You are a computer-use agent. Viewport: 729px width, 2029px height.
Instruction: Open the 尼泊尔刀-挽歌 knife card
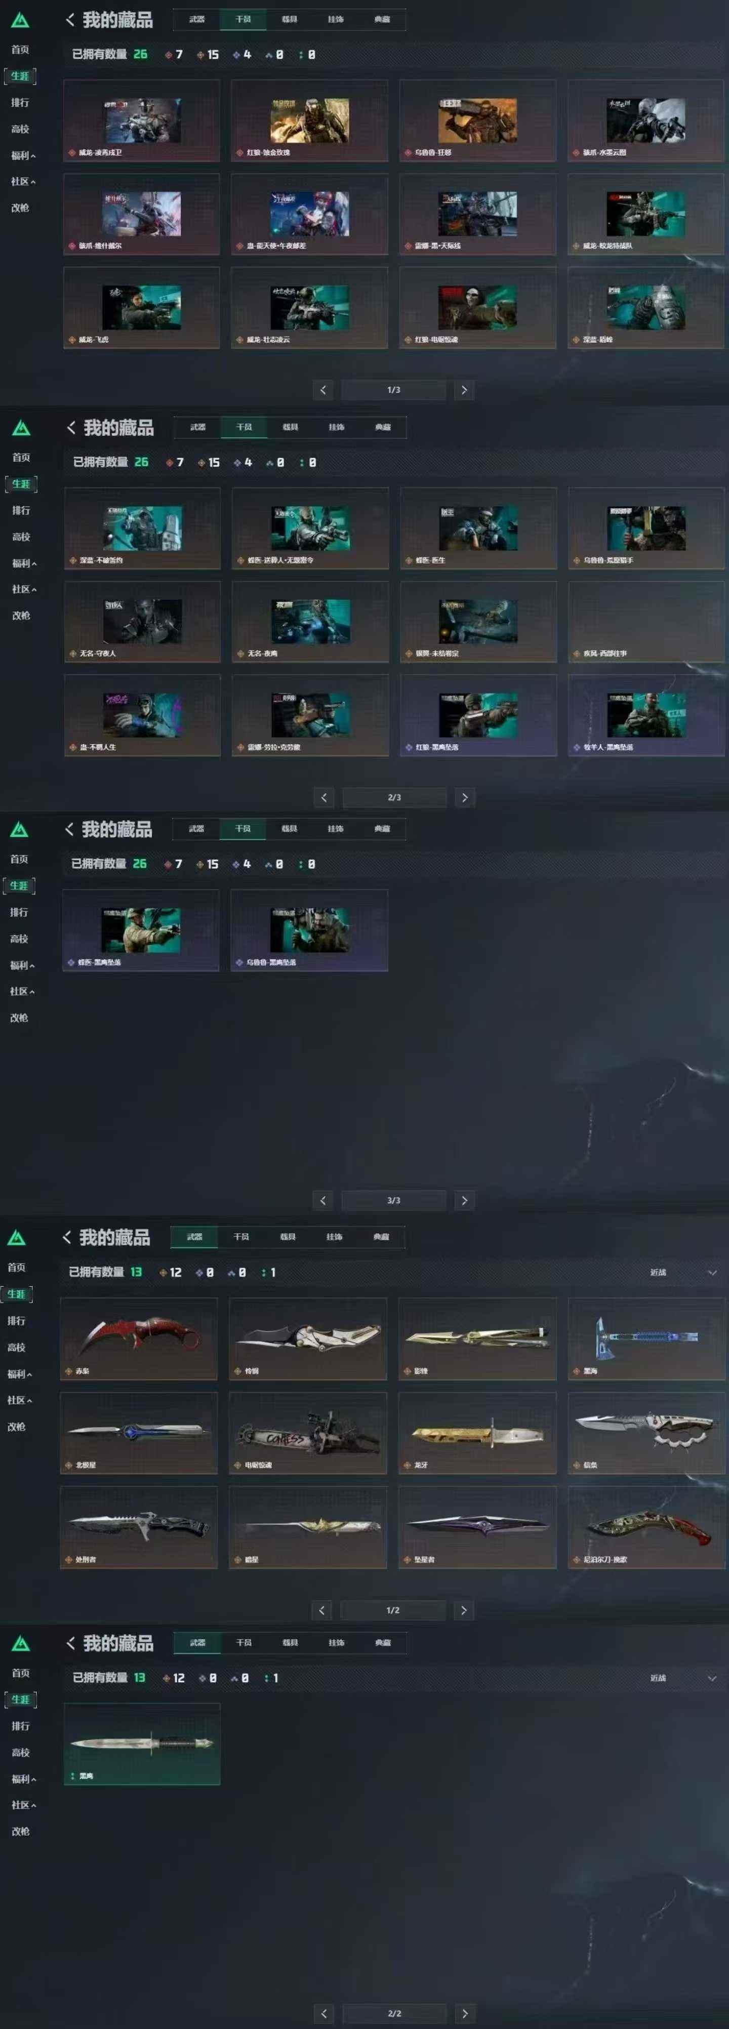[x=646, y=1527]
